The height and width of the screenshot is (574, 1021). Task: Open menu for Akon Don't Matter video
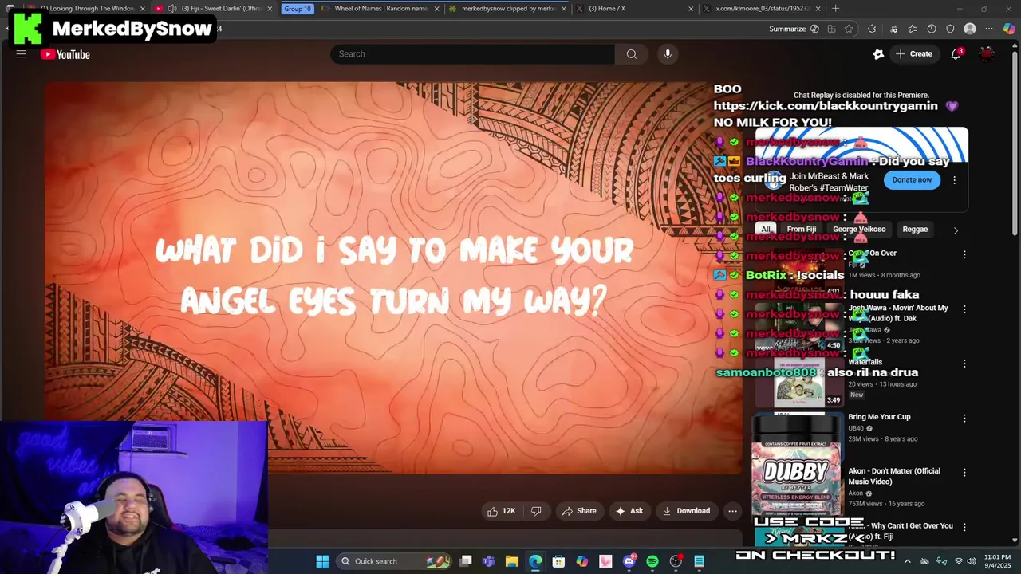click(964, 472)
